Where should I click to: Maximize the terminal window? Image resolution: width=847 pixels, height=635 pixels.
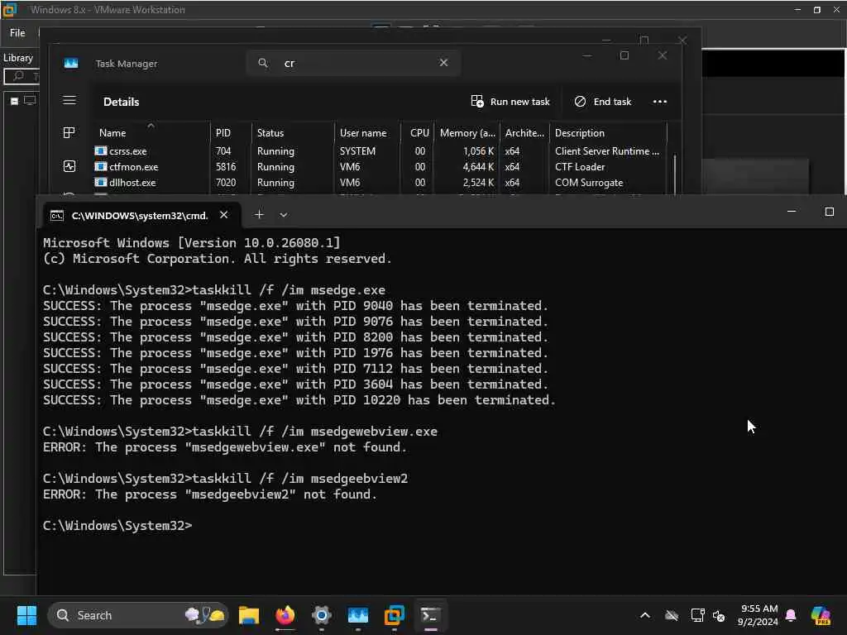(x=829, y=212)
